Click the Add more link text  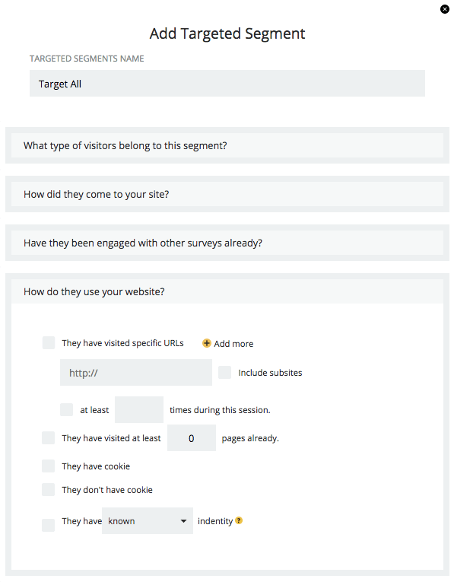[233, 344]
